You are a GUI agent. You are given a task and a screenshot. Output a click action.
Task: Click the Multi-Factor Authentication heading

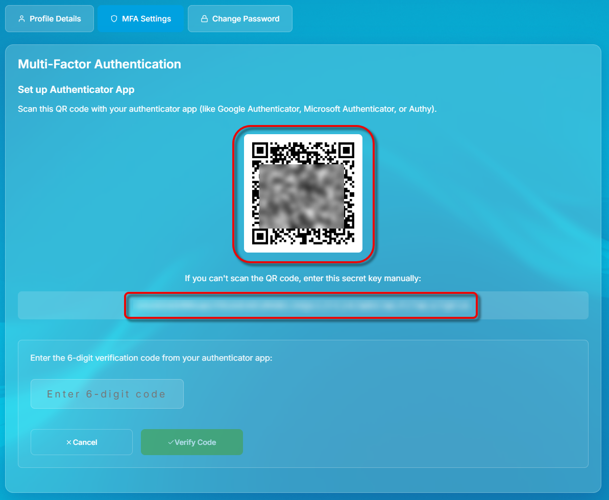tap(99, 64)
